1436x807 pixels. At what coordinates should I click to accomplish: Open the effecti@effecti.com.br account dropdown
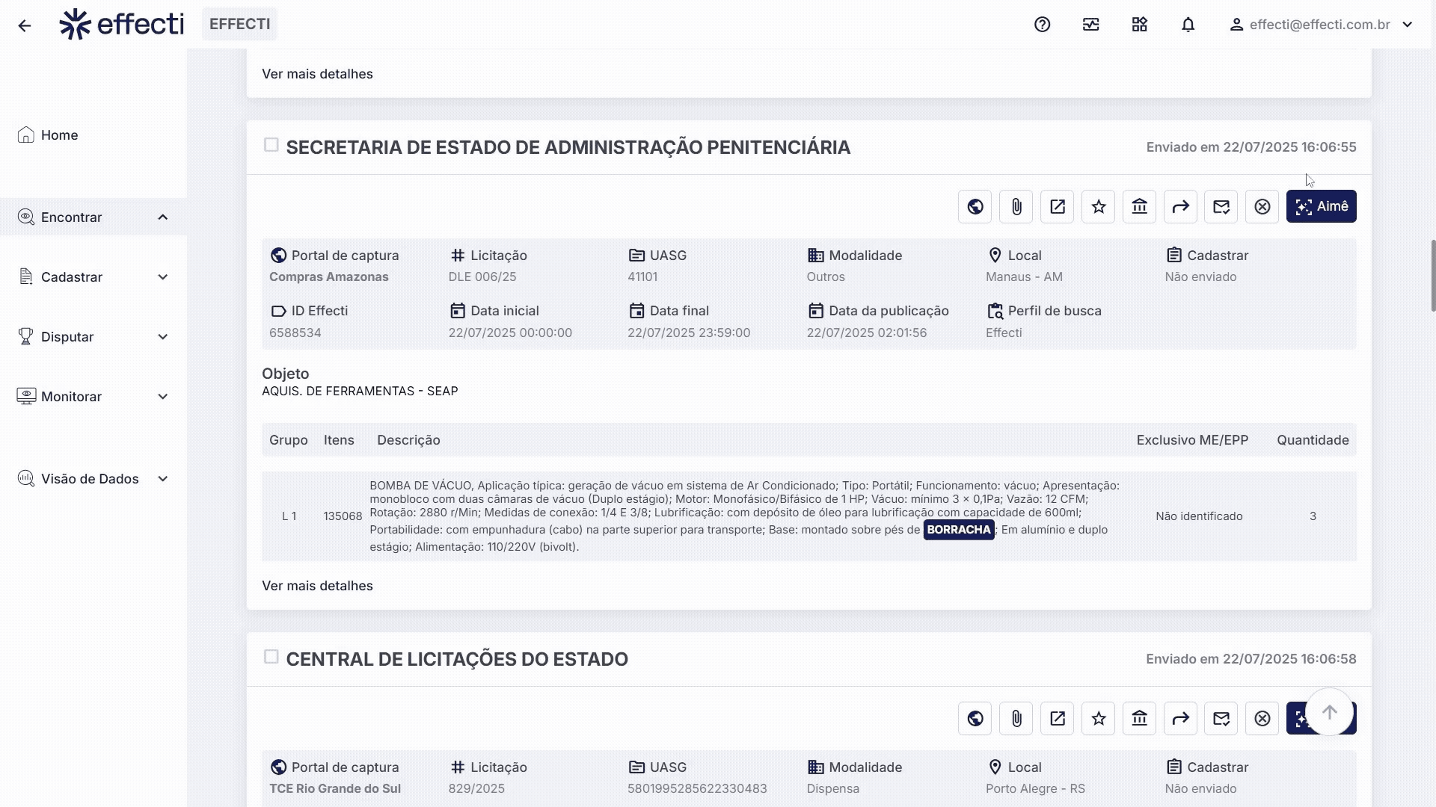(1321, 25)
